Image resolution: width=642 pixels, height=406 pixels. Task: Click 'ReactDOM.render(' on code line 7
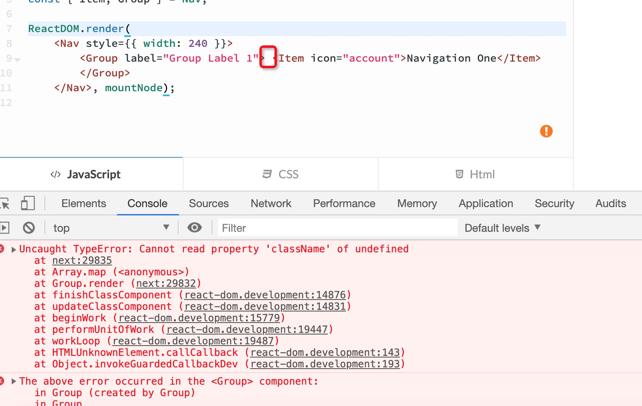coord(79,29)
